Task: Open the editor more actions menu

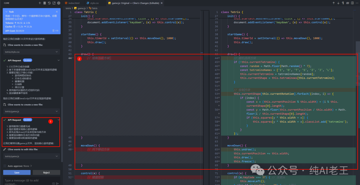Action: [x=356, y=3]
